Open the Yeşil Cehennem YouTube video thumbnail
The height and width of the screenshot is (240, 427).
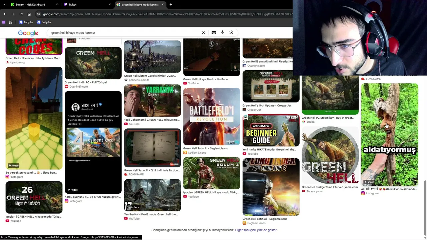coord(152,100)
